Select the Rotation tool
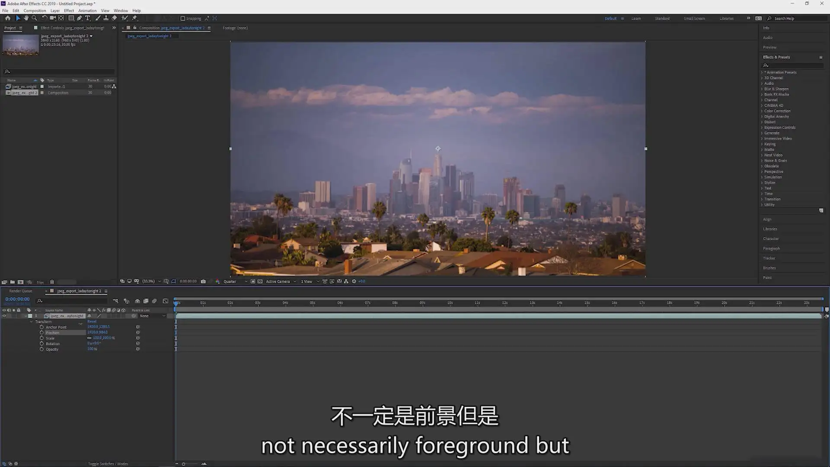The image size is (830, 467). (44, 18)
